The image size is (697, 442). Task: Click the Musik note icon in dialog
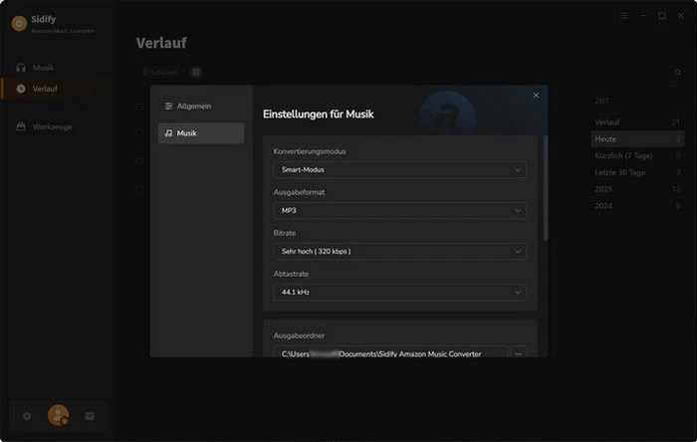pyautogui.click(x=168, y=132)
